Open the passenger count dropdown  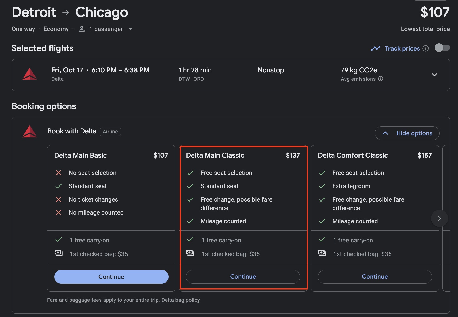pyautogui.click(x=131, y=29)
